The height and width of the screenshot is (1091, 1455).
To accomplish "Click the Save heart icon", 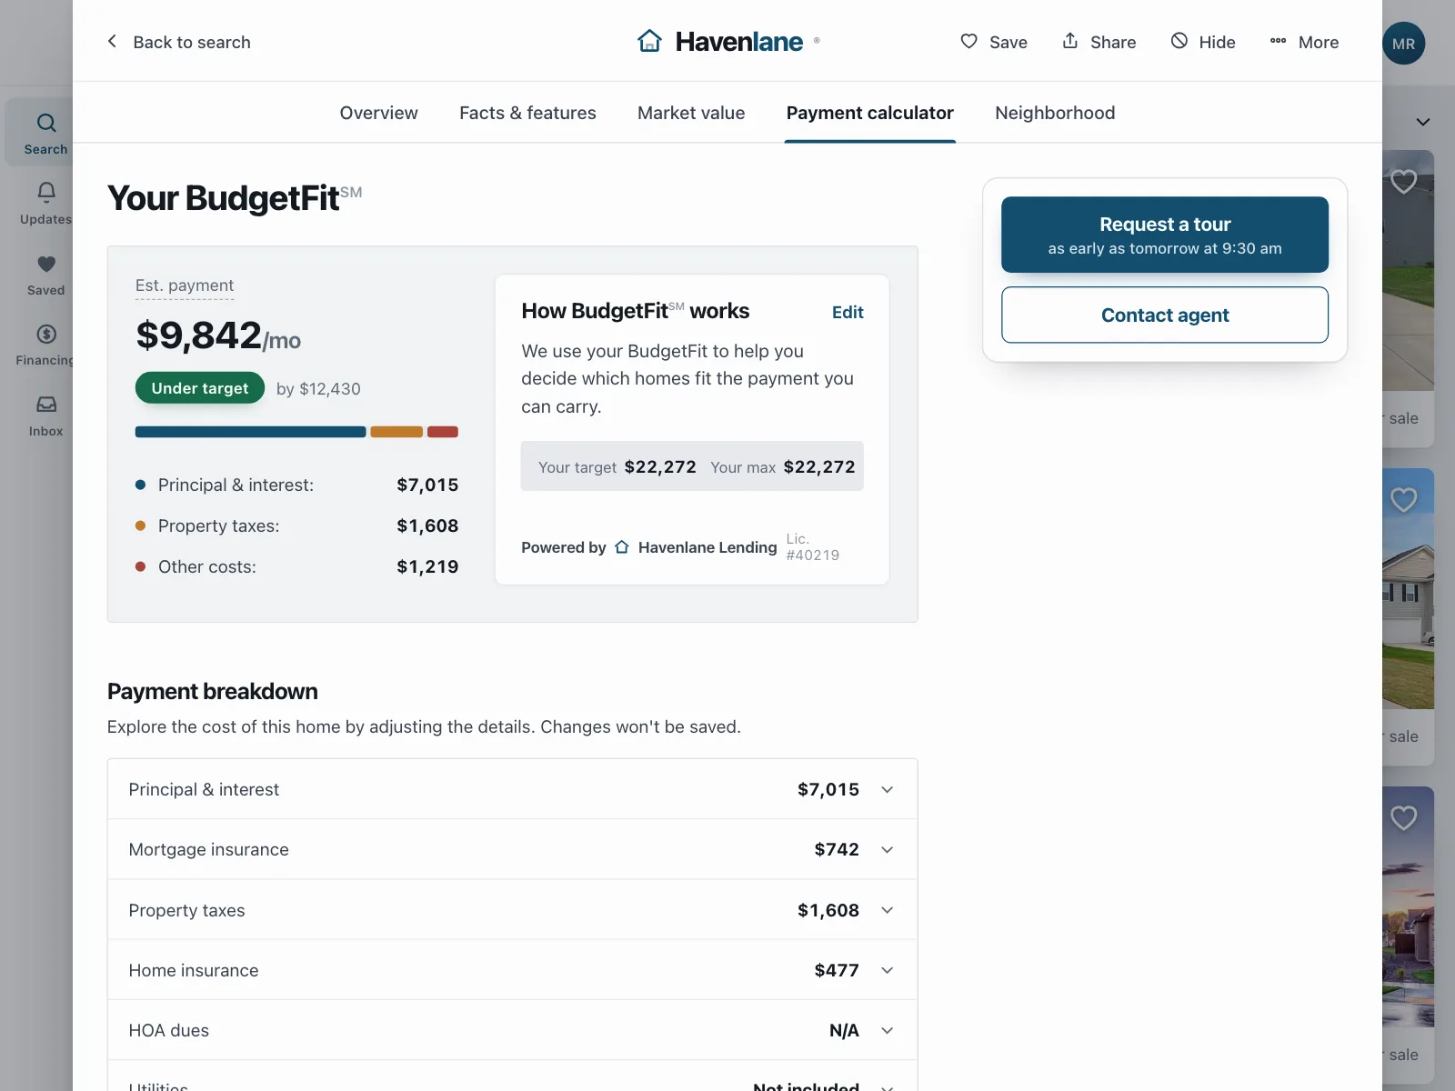I will coord(969,41).
